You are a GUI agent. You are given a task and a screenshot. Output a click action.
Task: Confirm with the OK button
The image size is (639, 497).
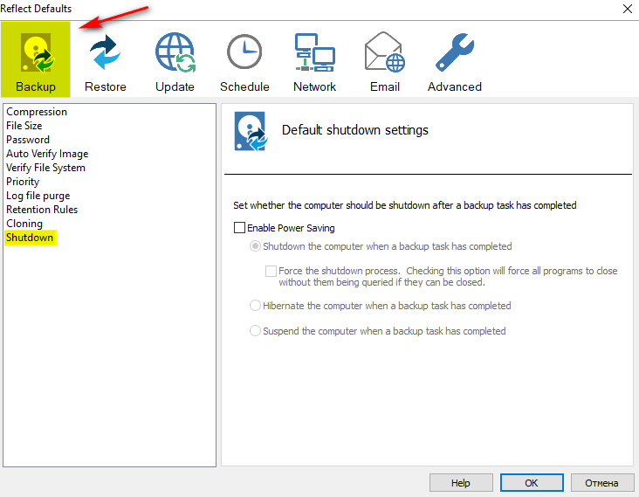tap(532, 483)
